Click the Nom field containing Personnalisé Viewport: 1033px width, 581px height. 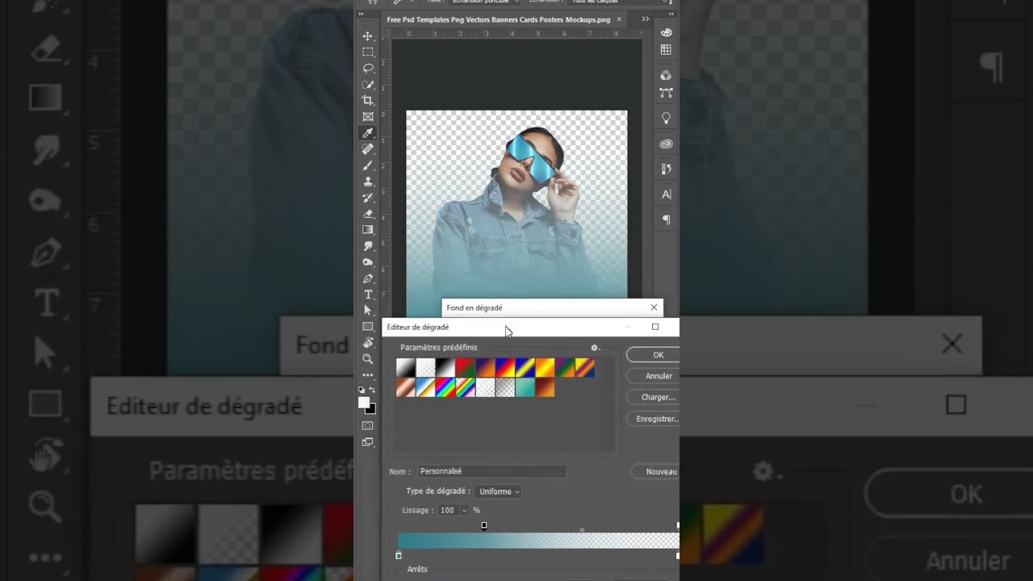(491, 471)
